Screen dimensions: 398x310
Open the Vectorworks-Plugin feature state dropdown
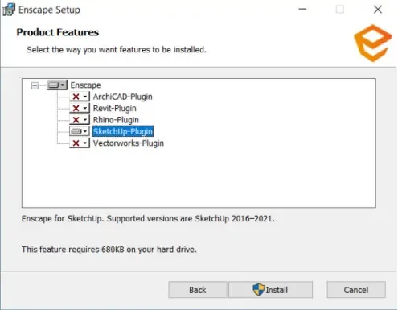coord(80,143)
